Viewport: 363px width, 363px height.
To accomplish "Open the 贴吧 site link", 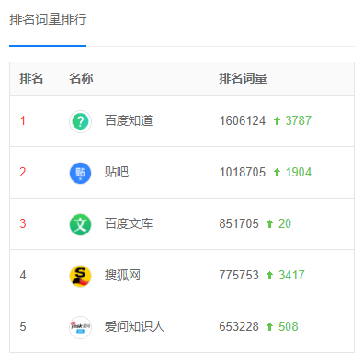I will pos(117,172).
